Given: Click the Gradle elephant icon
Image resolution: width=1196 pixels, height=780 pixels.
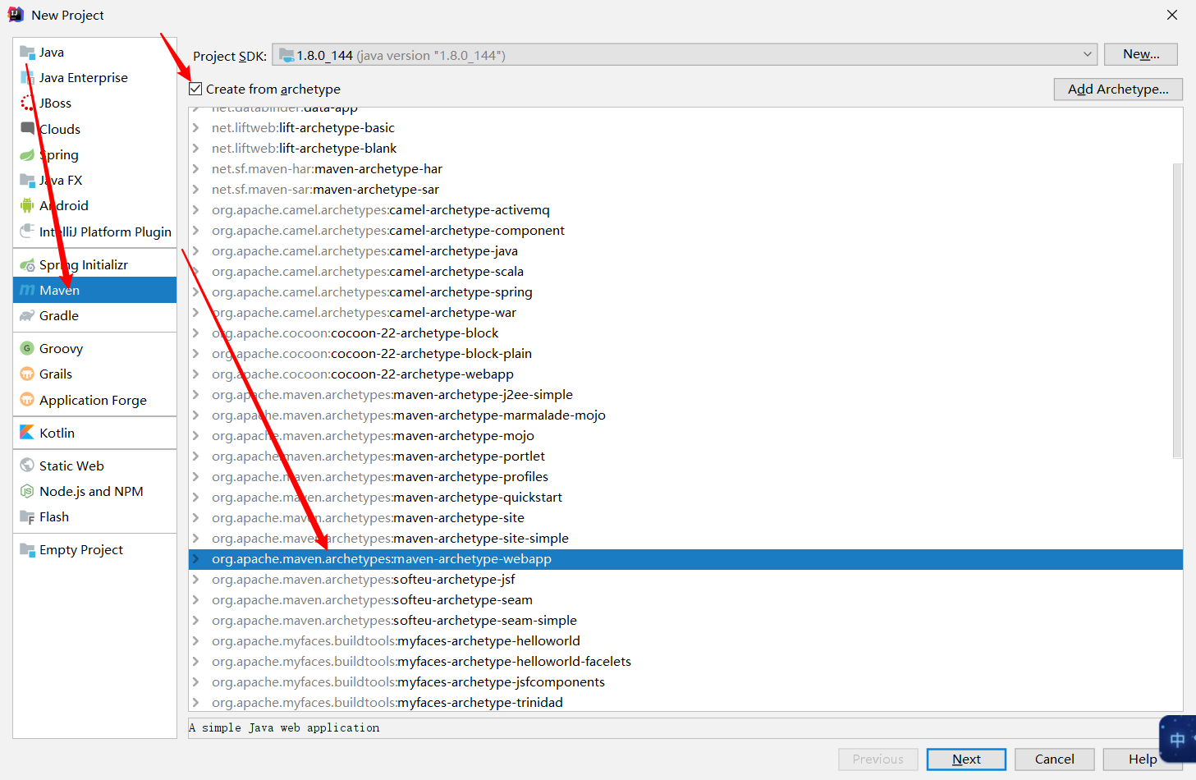Looking at the screenshot, I should (x=27, y=315).
